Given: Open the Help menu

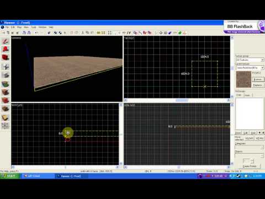Looking at the screenshot, I should tap(51, 27).
